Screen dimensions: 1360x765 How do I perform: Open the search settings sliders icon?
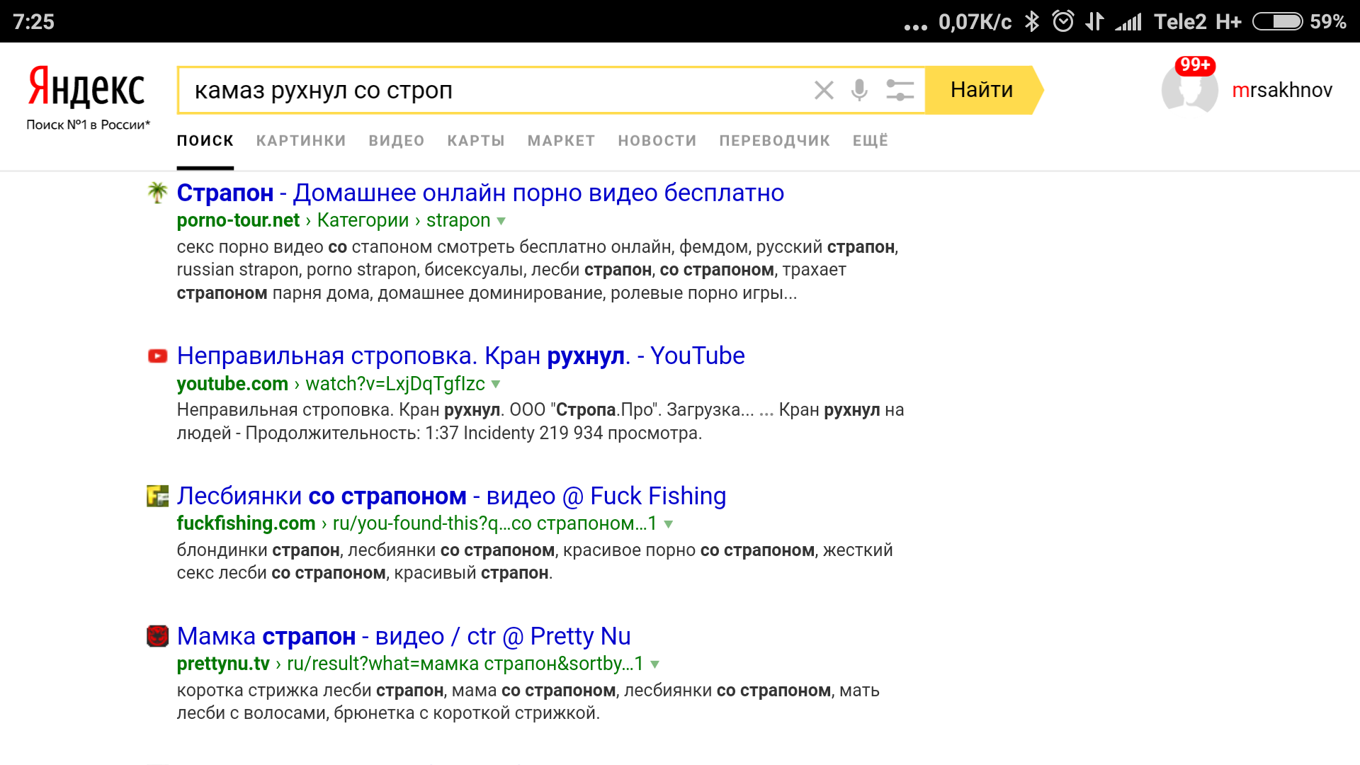[x=900, y=90]
